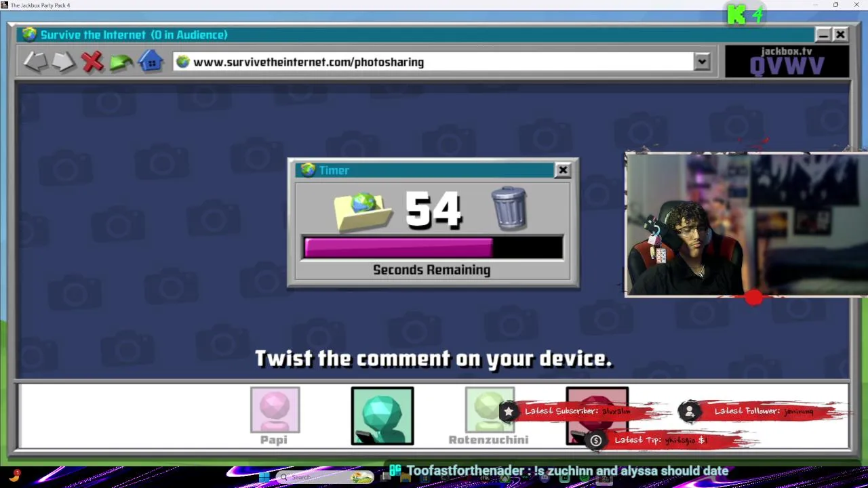Restore the Jackbox Party Pack 4 outer window
Image resolution: width=868 pixels, height=488 pixels.
[835, 5]
